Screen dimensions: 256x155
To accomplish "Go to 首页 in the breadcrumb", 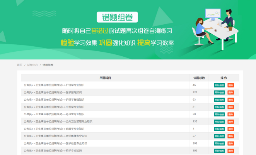I will coord(20,65).
